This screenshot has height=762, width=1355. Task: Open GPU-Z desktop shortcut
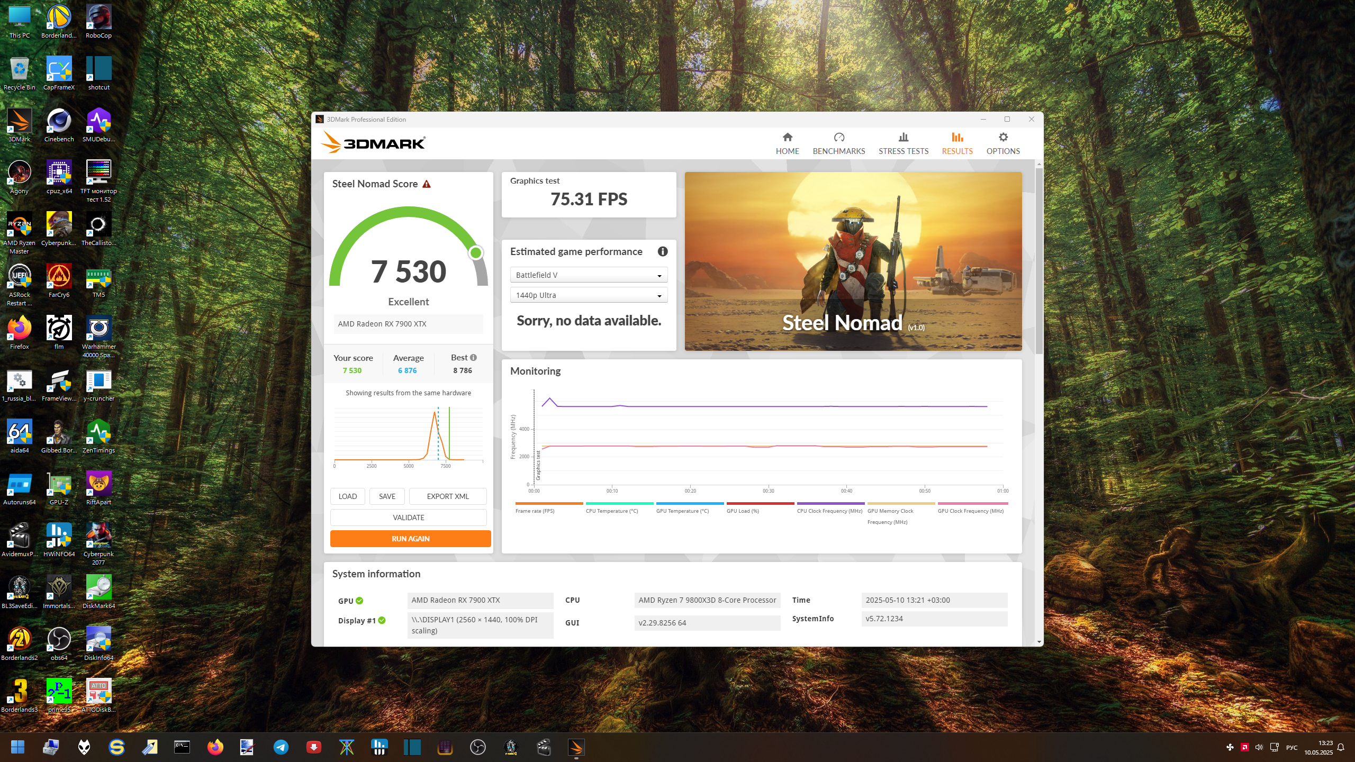pyautogui.click(x=59, y=484)
